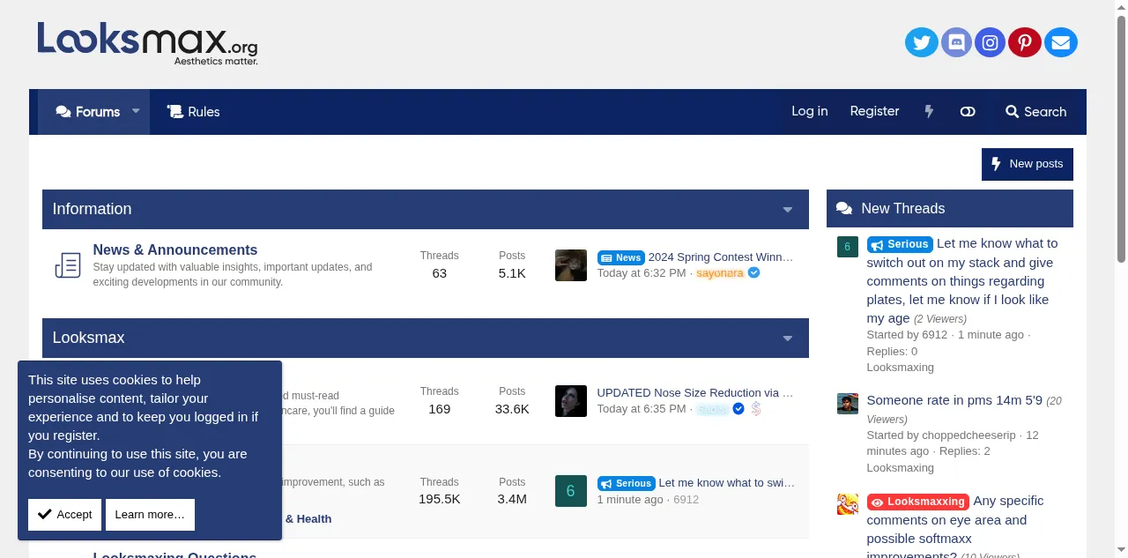The width and height of the screenshot is (1128, 558).
Task: Open 6912 user link in forum row
Action: (686, 500)
